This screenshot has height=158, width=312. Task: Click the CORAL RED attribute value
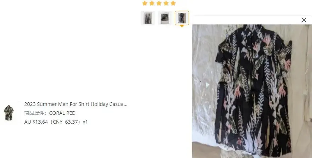tap(62, 113)
